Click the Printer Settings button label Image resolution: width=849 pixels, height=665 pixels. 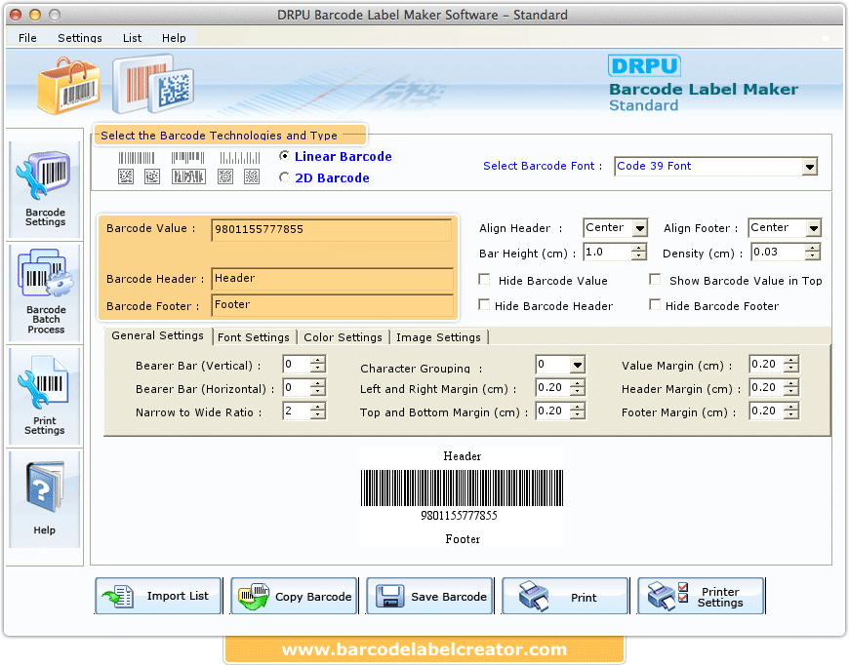[x=720, y=597]
